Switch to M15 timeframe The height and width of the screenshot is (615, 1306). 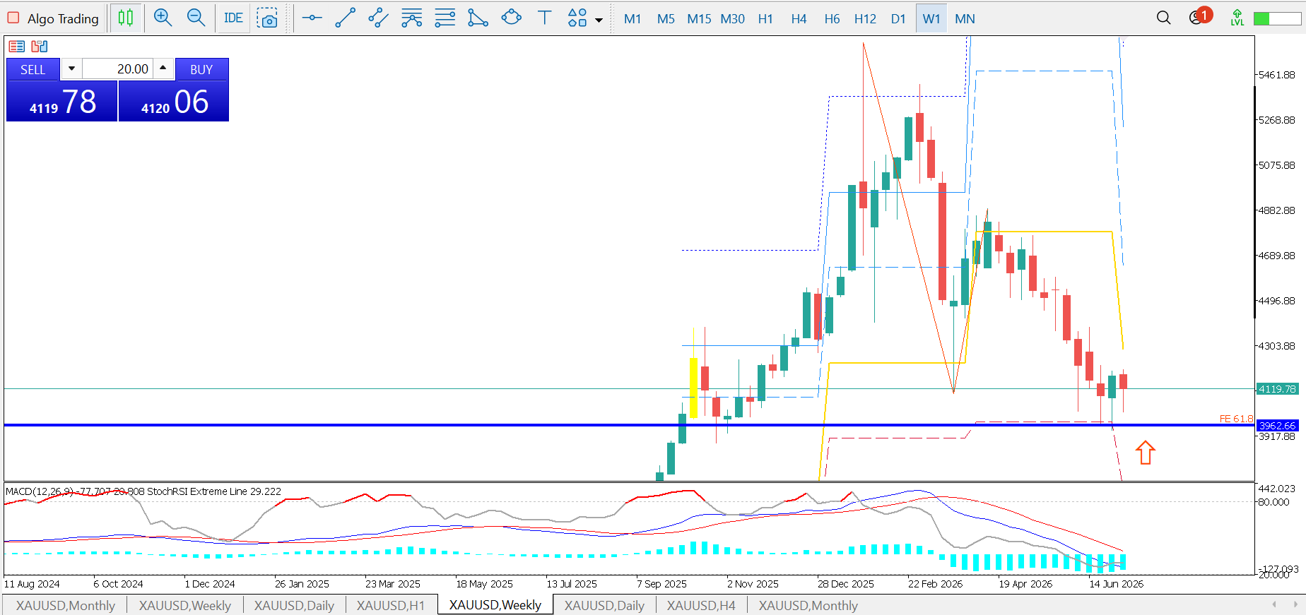pyautogui.click(x=699, y=19)
